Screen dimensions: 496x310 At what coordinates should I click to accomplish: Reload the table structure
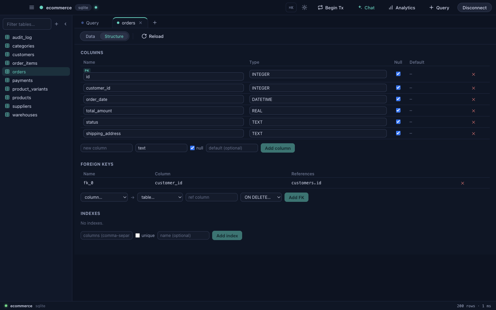click(x=153, y=36)
